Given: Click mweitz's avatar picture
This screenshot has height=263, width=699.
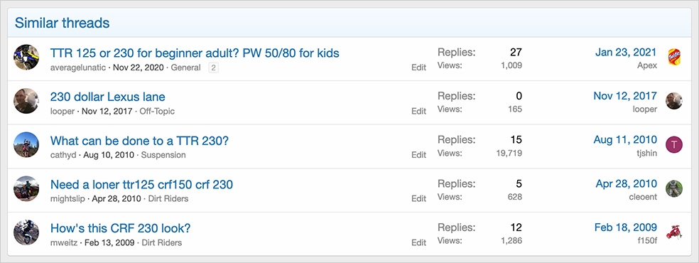Looking at the screenshot, I should [x=26, y=232].
